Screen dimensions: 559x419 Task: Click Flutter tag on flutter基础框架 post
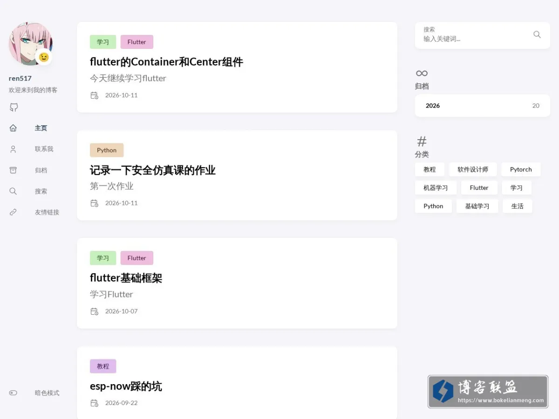pos(137,258)
